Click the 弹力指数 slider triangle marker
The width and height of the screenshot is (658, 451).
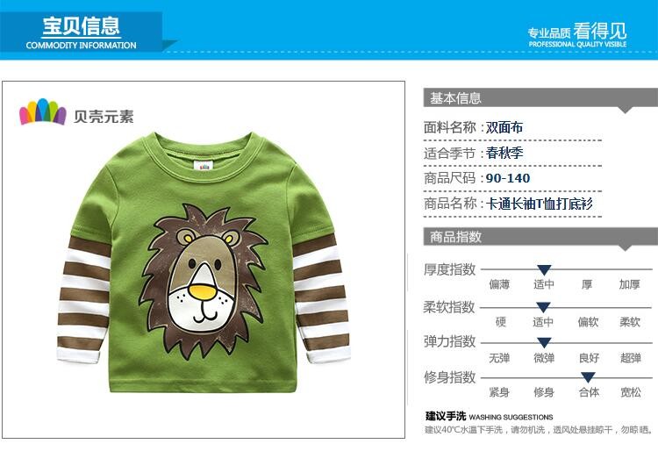tap(544, 343)
